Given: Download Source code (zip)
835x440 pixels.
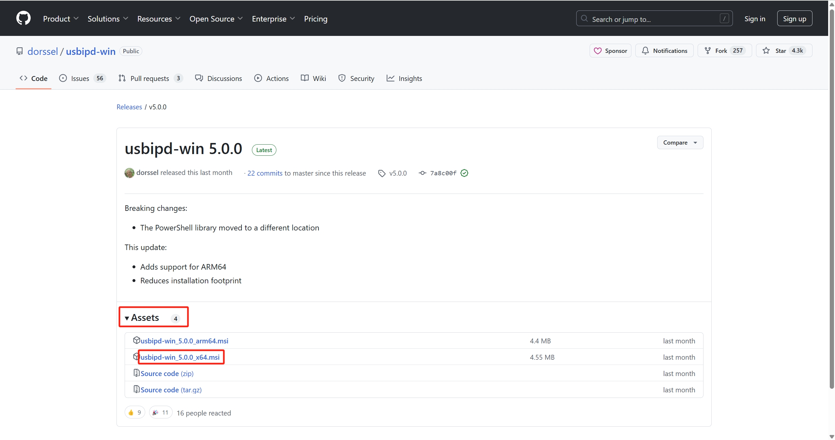Looking at the screenshot, I should [x=167, y=373].
